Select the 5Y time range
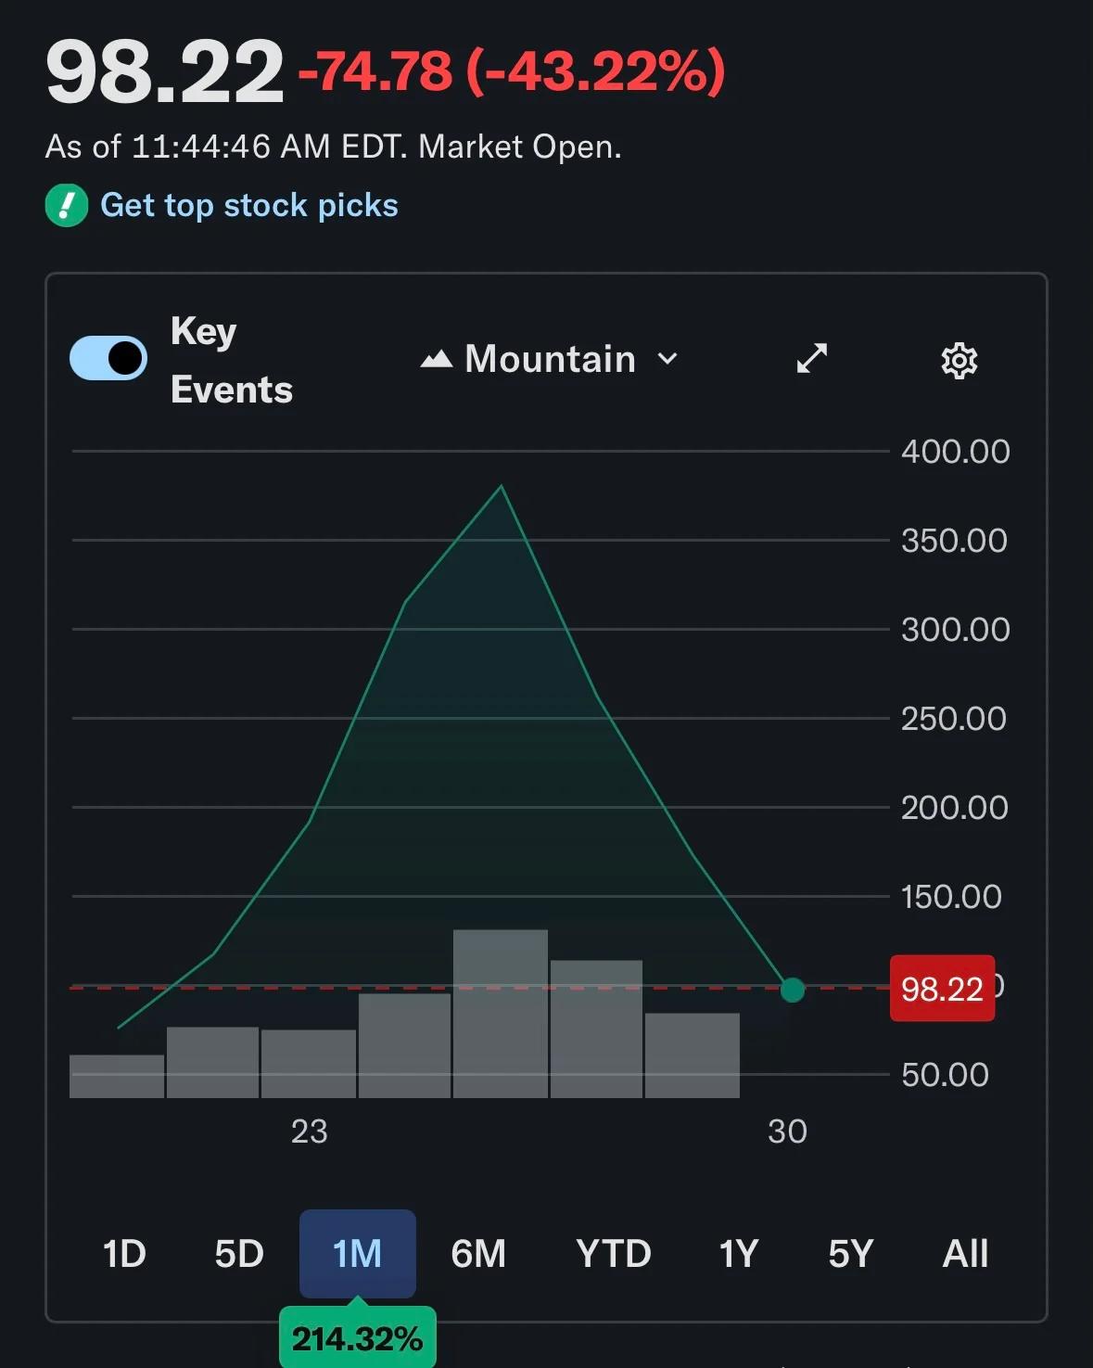This screenshot has width=1093, height=1368. [850, 1254]
